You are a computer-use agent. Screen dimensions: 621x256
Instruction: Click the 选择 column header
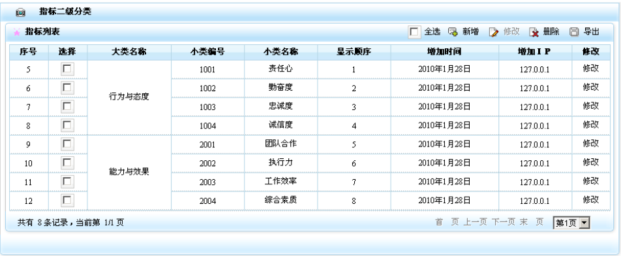tap(67, 52)
